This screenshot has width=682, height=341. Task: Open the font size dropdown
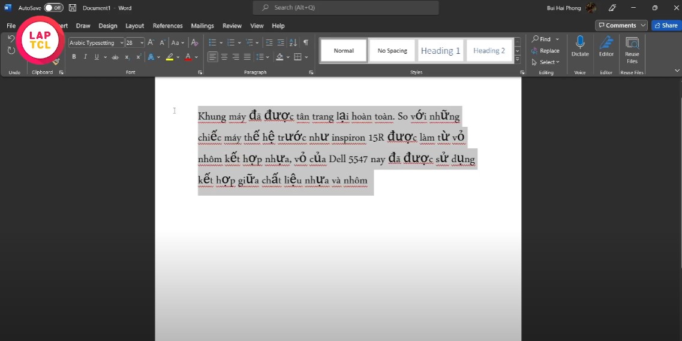142,43
